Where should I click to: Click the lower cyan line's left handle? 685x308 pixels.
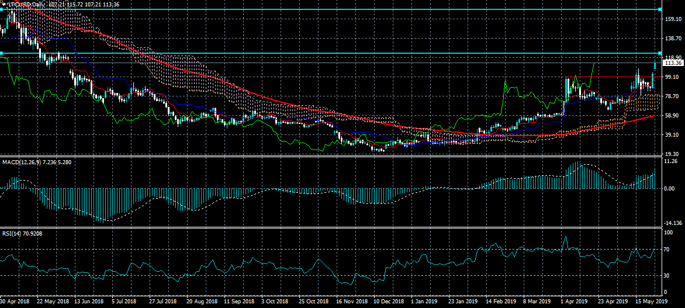(x=2, y=53)
